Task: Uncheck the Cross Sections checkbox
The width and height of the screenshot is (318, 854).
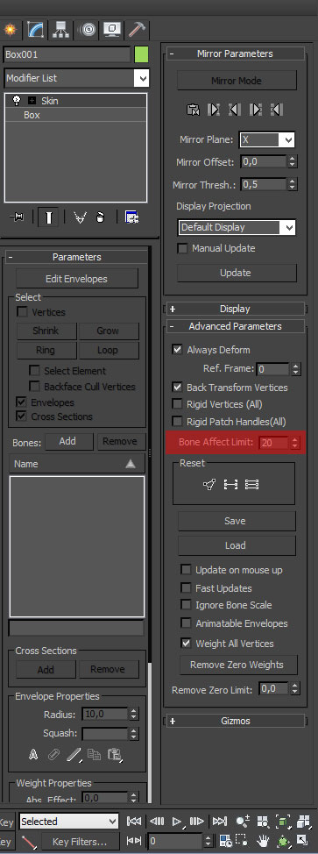Action: click(21, 416)
